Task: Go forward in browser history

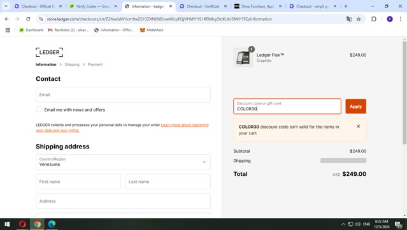Action: tap(17, 19)
